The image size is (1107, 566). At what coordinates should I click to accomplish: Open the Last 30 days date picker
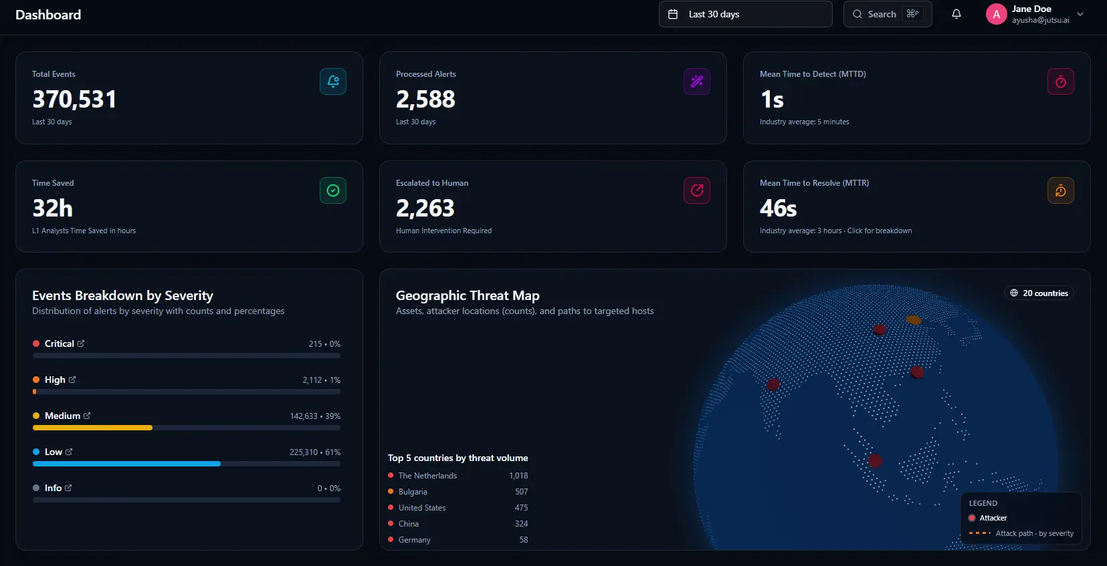[x=745, y=14]
